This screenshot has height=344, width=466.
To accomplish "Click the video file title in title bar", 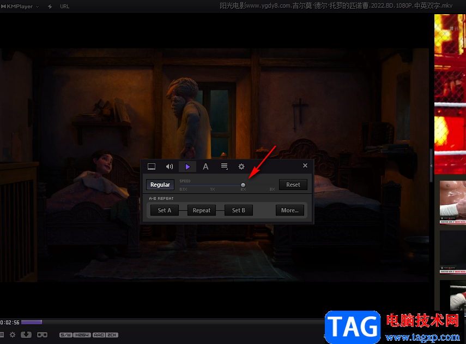I will point(336,6).
